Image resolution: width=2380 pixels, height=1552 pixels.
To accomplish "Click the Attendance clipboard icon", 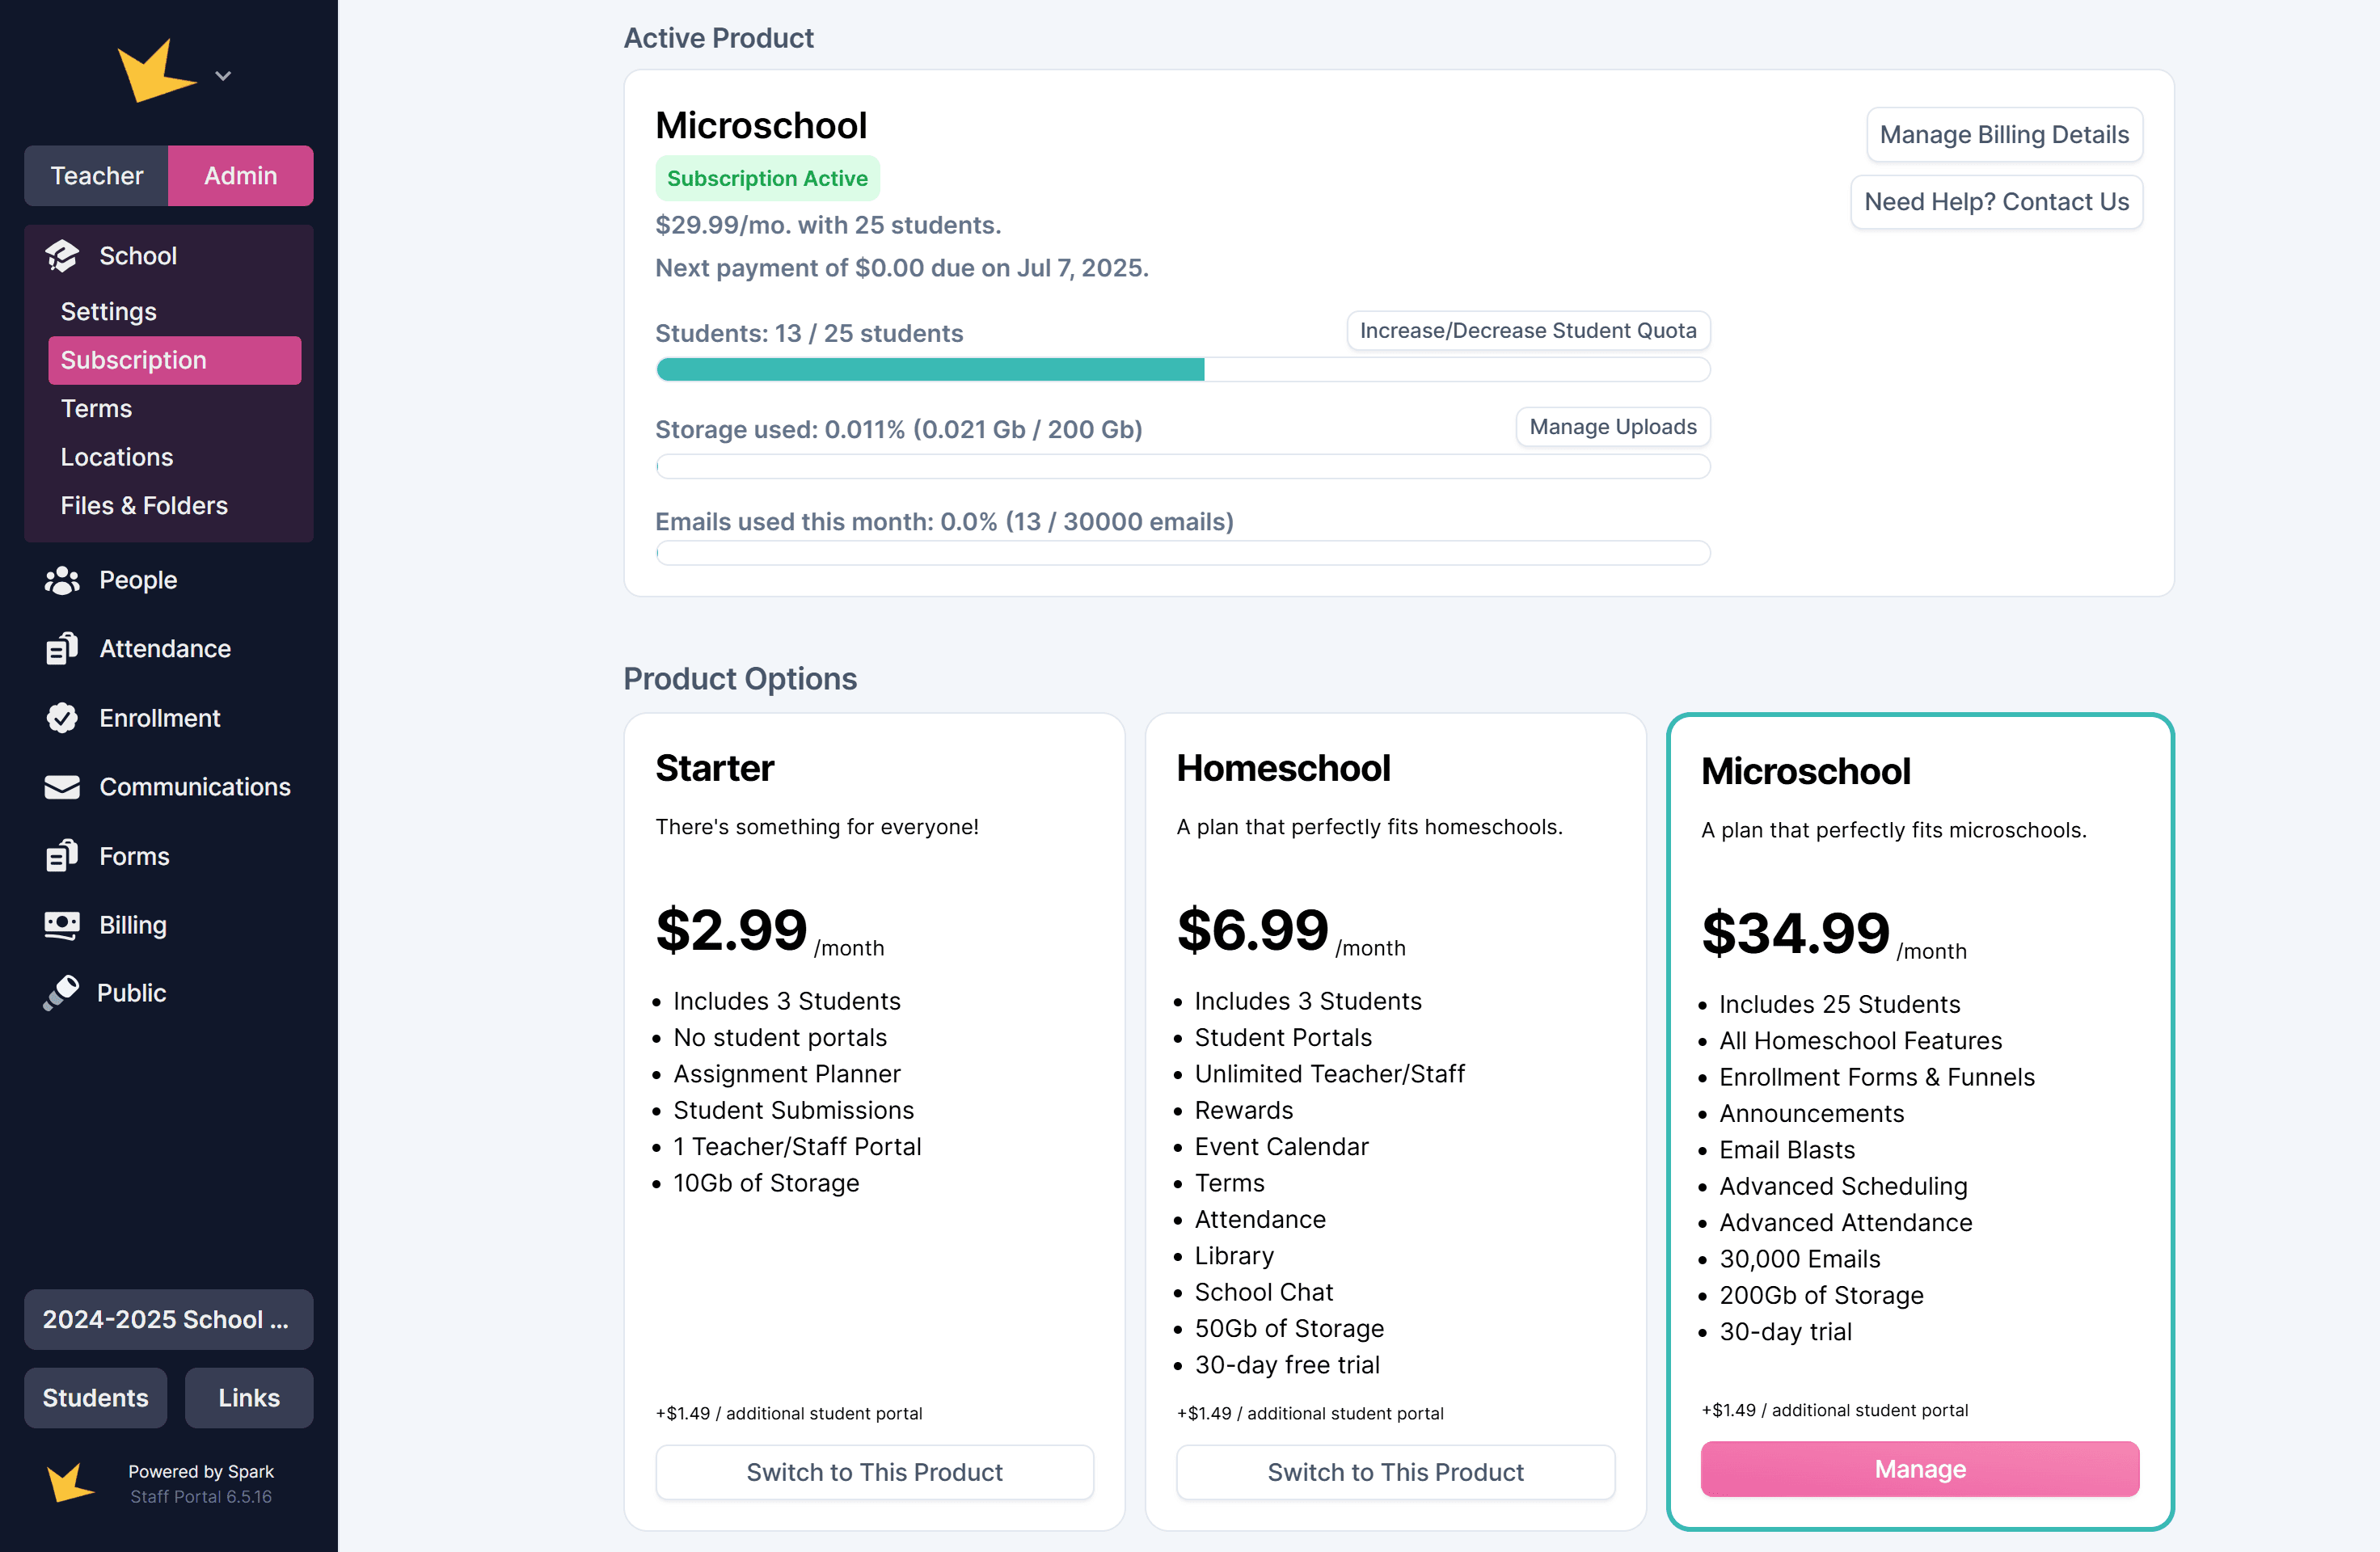I will click(62, 649).
